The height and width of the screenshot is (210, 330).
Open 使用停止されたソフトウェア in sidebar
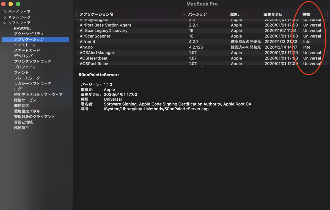[38, 95]
